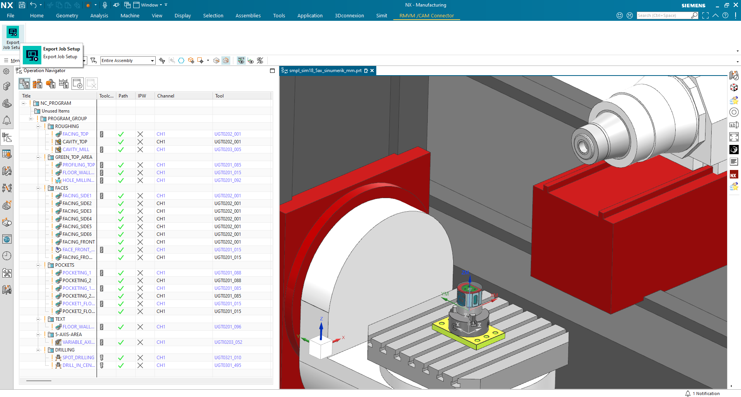Open the RMVM /CAM Connector tab

(x=426, y=15)
